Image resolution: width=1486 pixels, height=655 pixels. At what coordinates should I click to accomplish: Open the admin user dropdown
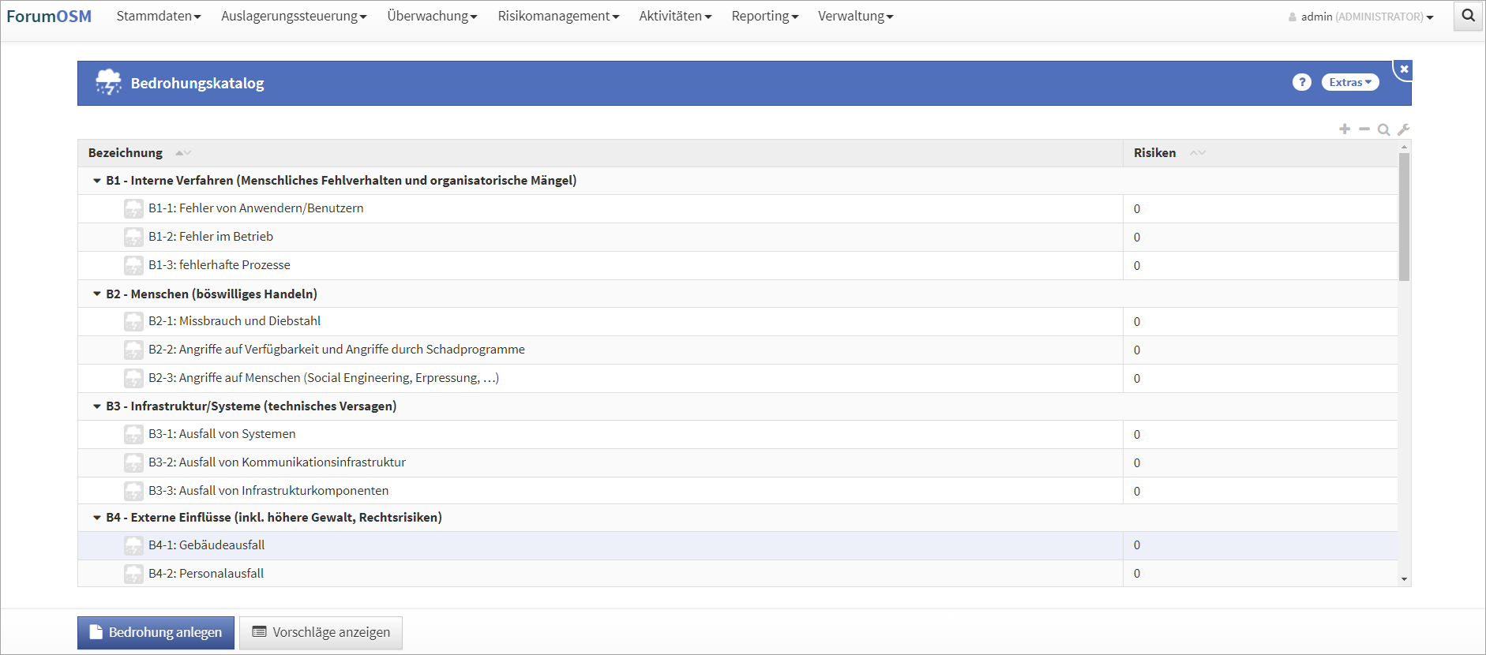(x=1360, y=17)
